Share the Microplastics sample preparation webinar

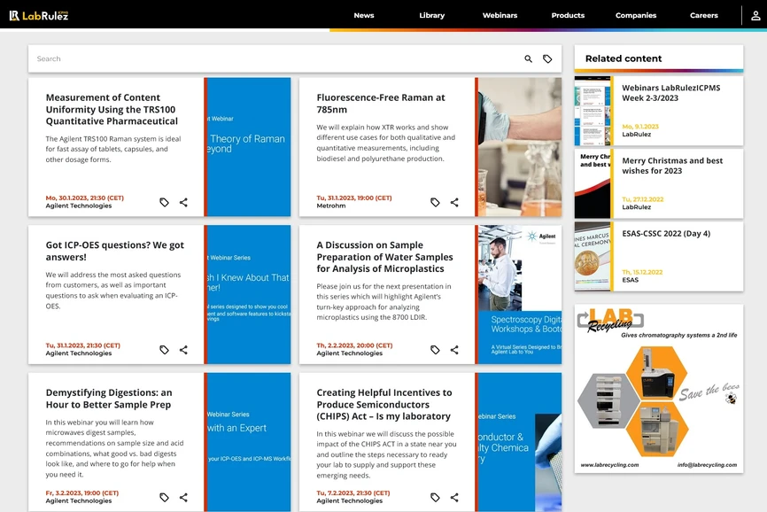454,350
